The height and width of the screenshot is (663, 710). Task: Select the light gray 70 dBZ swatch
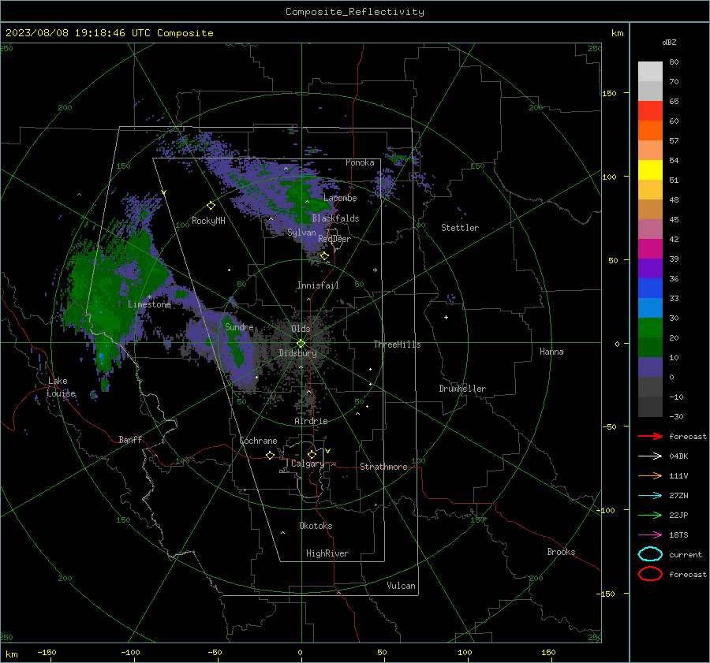pyautogui.click(x=650, y=72)
